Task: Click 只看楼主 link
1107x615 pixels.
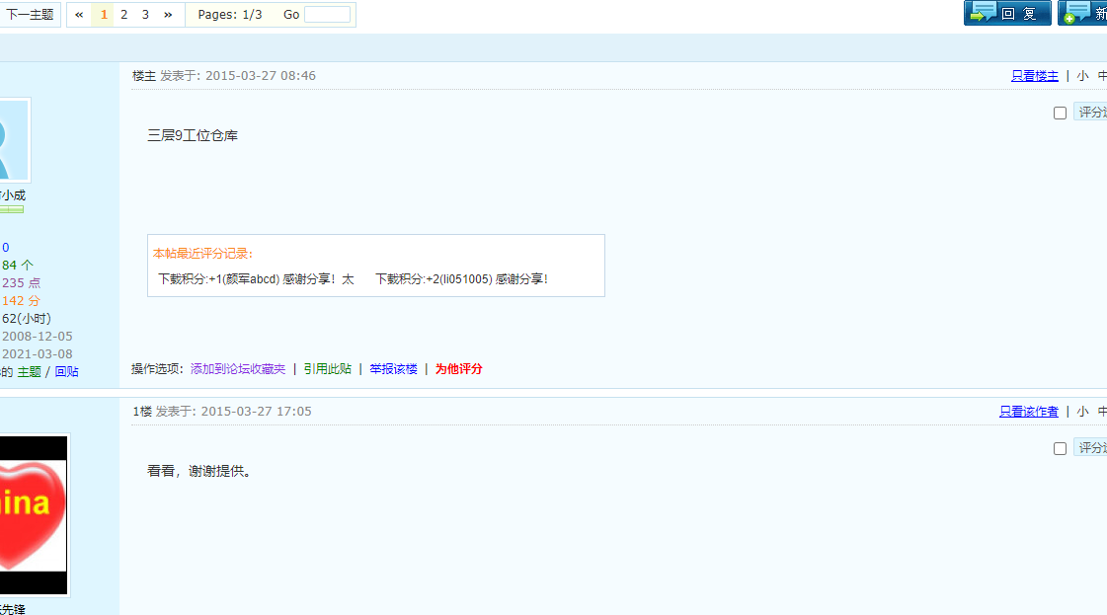Action: 1034,76
